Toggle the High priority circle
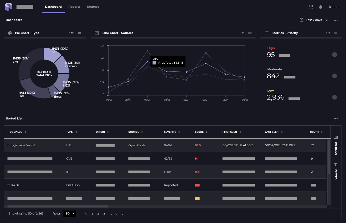 point(335,55)
